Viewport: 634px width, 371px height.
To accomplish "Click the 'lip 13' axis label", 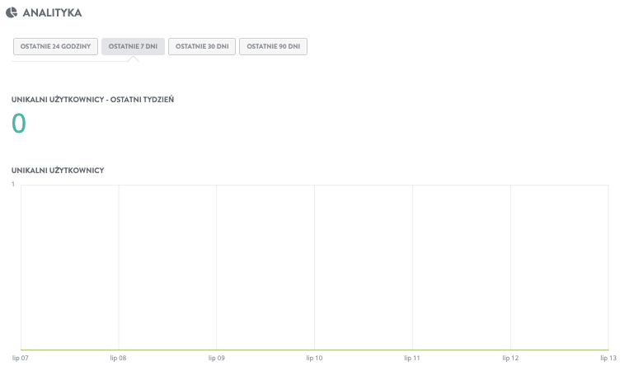I will click(x=608, y=358).
